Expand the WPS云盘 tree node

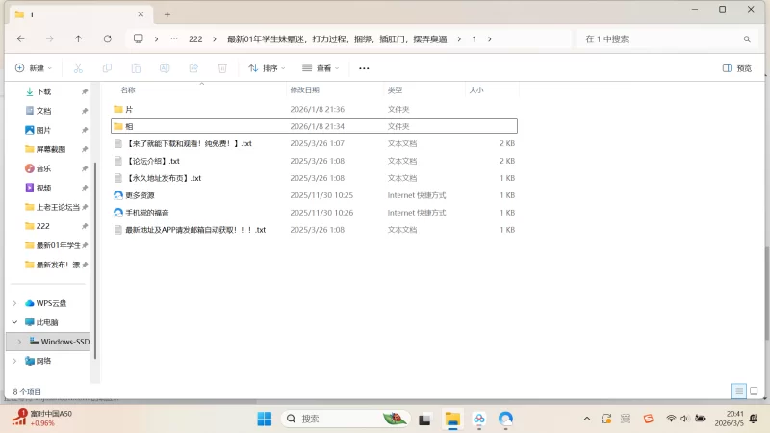(x=13, y=303)
